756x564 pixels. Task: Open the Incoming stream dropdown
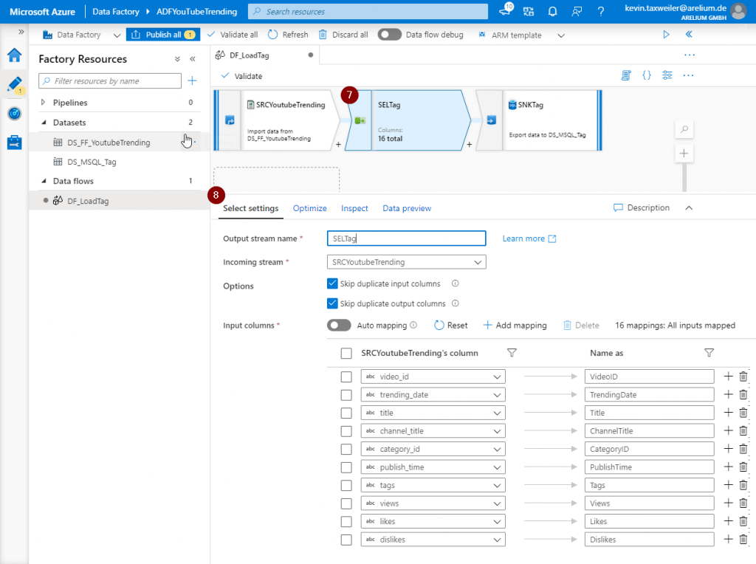406,262
